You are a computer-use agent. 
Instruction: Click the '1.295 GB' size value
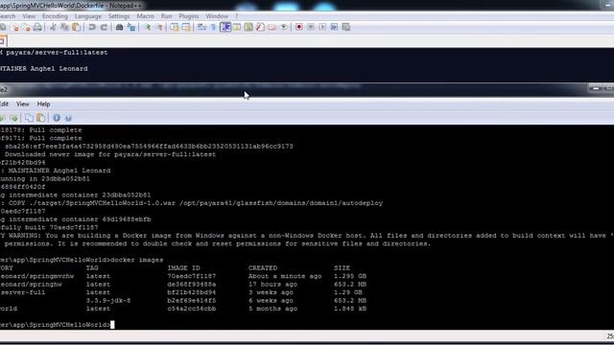point(350,276)
